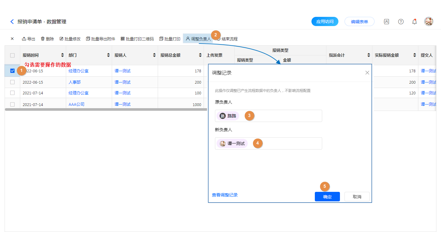The image size is (441, 232).
Task: Toggle the select-all checkbox in table header
Action: [13, 55]
